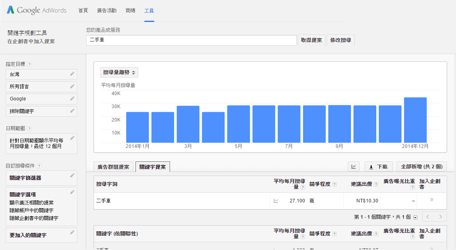
Task: Add 二手車 to plan with the » icon
Action: pyautogui.click(x=432, y=200)
